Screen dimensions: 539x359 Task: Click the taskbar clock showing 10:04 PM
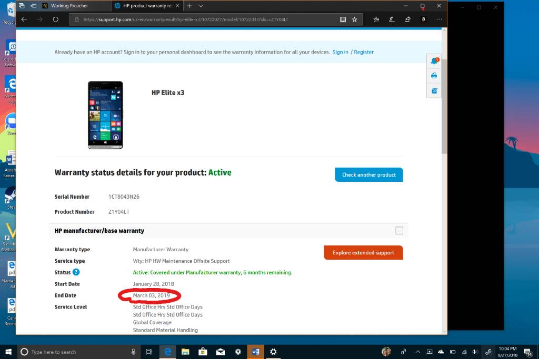[508, 352]
